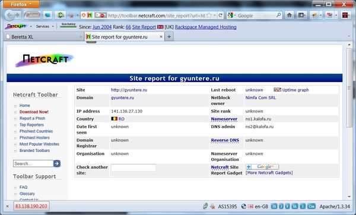Click the Check another site input field
Image resolution: width=356 pixels, height=215 pixels.
(x=133, y=167)
